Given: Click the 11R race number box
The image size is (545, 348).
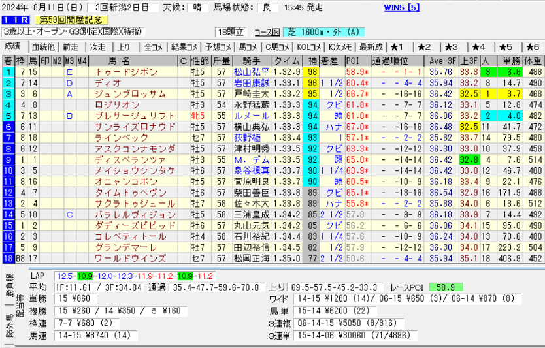Looking at the screenshot, I should (15, 20).
